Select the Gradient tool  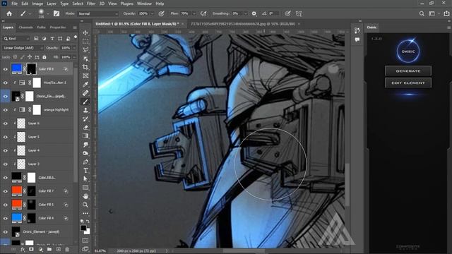click(85, 136)
